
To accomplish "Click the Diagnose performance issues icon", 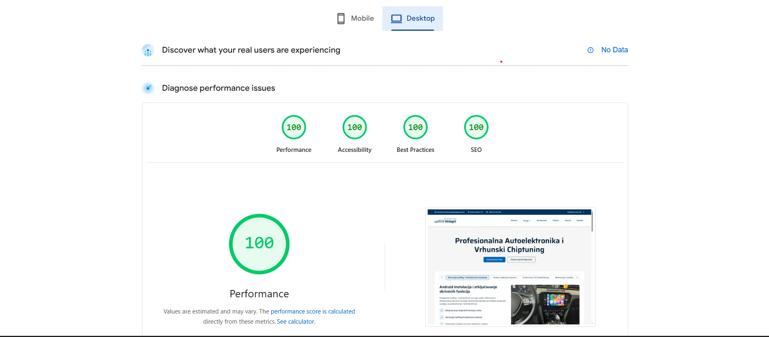I will [148, 88].
